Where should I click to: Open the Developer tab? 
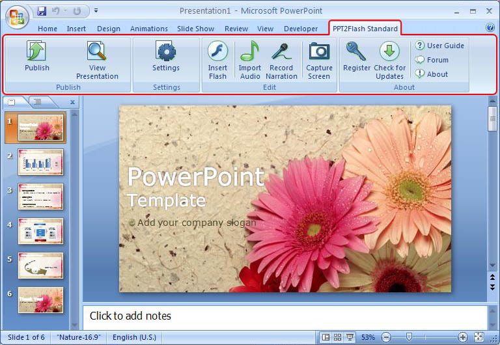(x=301, y=29)
